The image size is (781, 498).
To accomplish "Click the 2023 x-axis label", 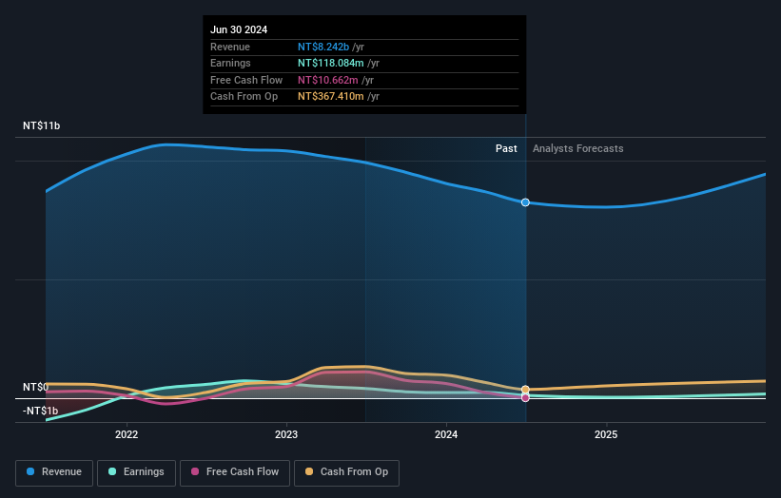I will tap(286, 435).
